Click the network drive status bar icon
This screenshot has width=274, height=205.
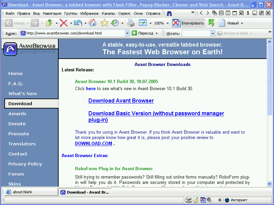point(189,200)
